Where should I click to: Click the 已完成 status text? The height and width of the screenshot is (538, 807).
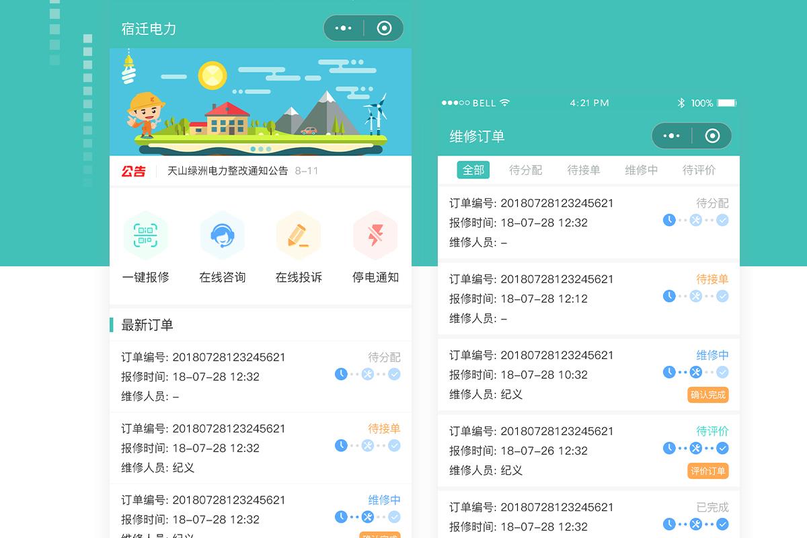712,507
